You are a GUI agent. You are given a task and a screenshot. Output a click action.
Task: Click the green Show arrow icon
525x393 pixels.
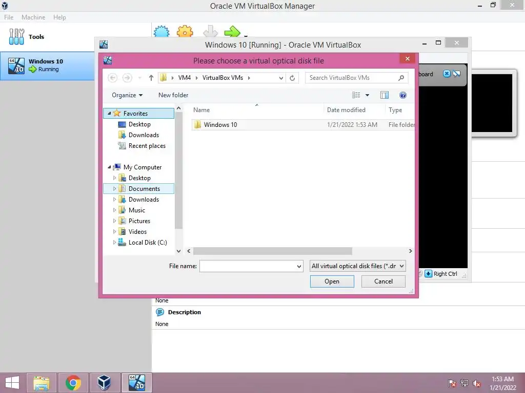click(232, 32)
